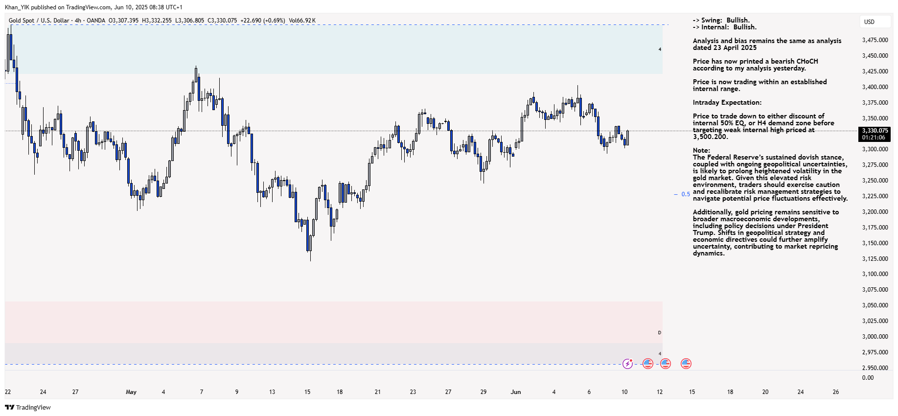The height and width of the screenshot is (416, 898).
Task: Click the D label on the pink zone
Action: (x=660, y=333)
